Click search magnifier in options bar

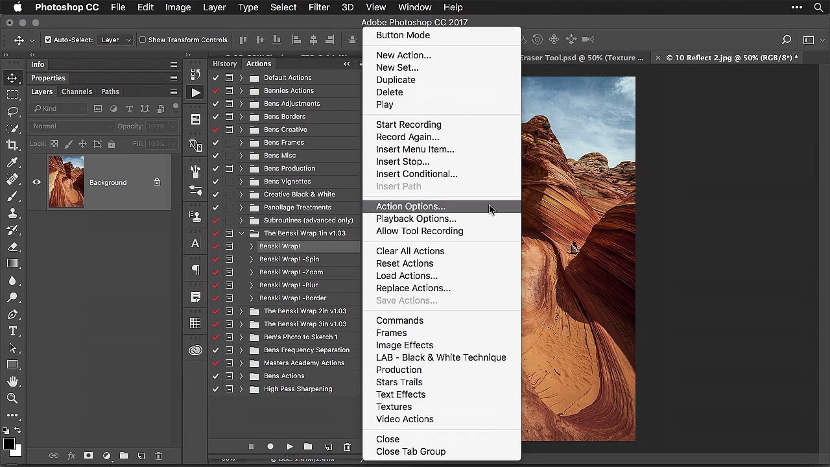point(787,40)
